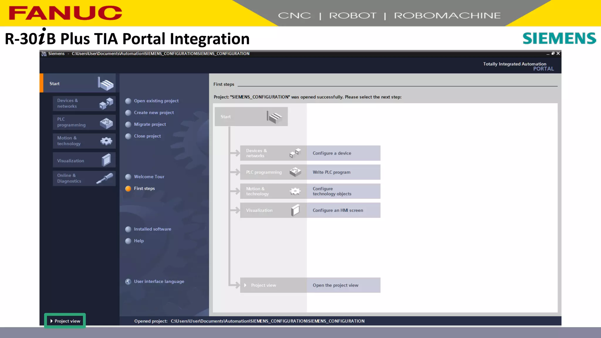Click First steps Motion & technology gear icon

tap(295, 191)
